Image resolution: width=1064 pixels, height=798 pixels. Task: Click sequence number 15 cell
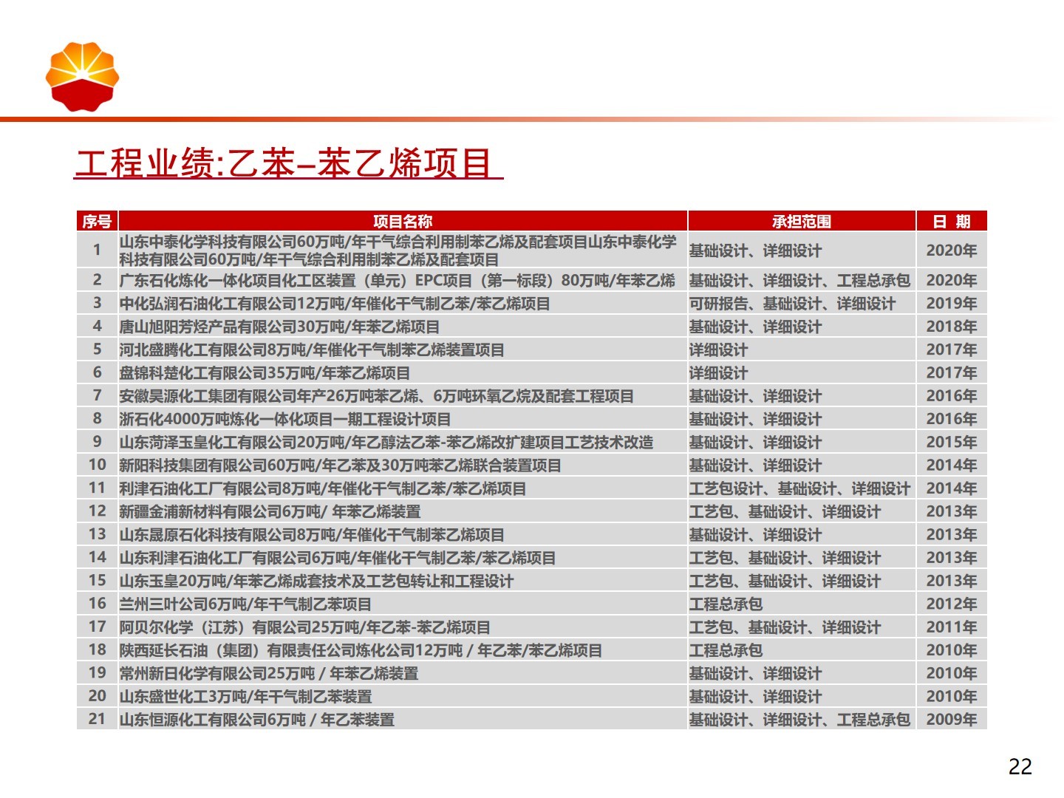coord(97,581)
